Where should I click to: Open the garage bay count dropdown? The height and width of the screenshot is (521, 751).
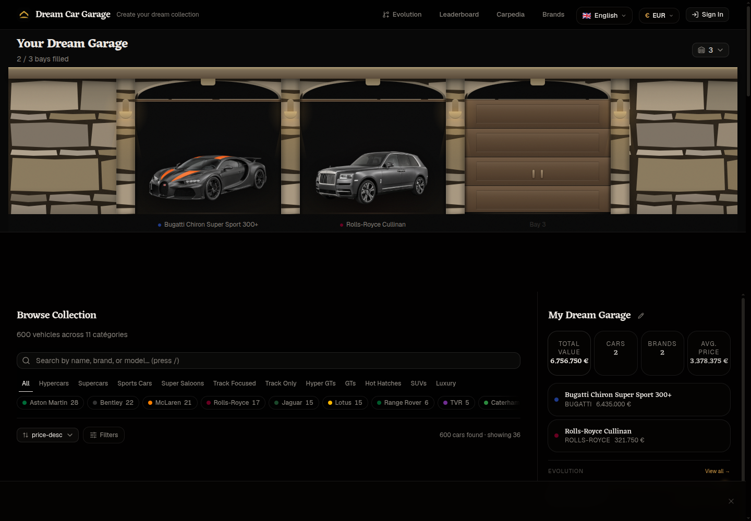coord(710,50)
